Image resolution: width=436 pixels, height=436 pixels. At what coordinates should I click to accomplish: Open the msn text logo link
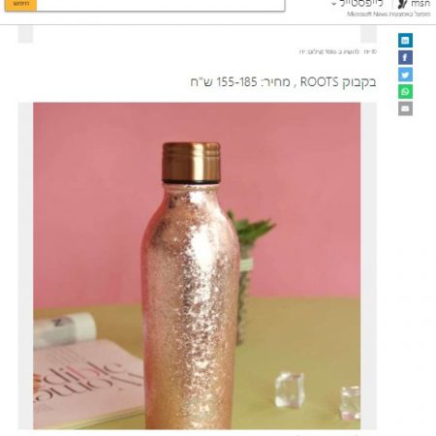[x=420, y=4]
